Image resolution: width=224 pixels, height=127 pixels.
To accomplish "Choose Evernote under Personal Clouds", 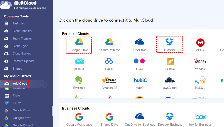I will click(79, 83).
